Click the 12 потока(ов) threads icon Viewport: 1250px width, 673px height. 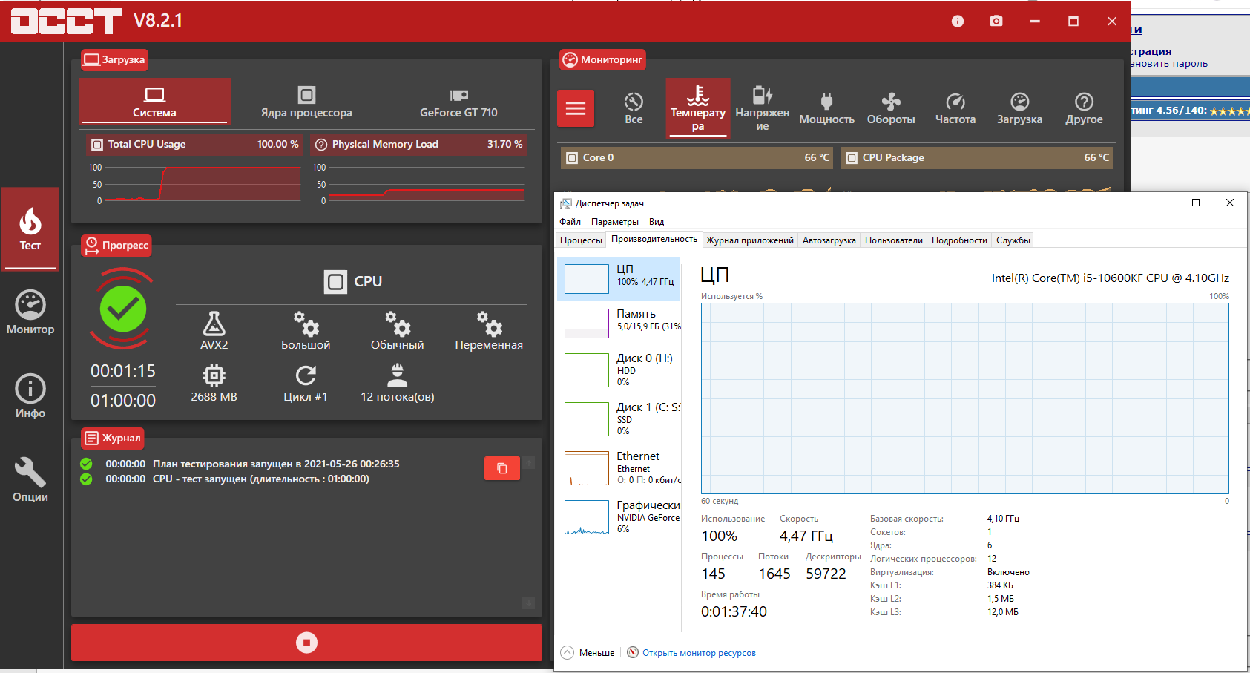[x=398, y=375]
